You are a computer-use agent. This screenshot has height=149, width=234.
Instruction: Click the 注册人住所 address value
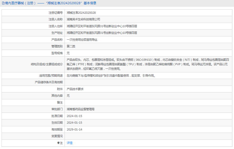(x=102, y=26)
